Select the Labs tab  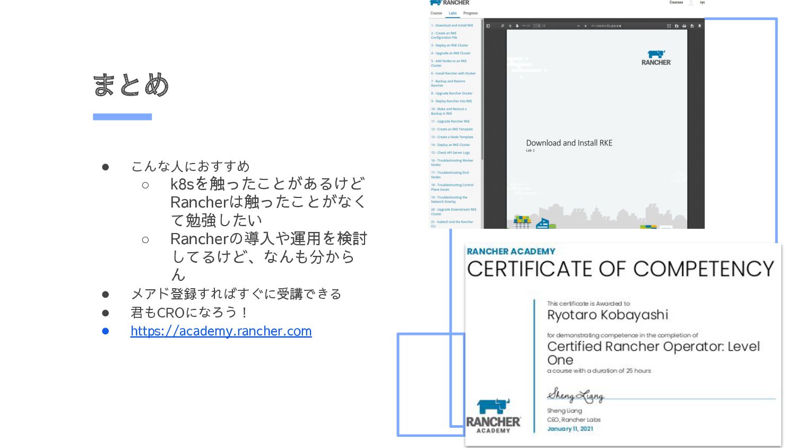tap(453, 13)
